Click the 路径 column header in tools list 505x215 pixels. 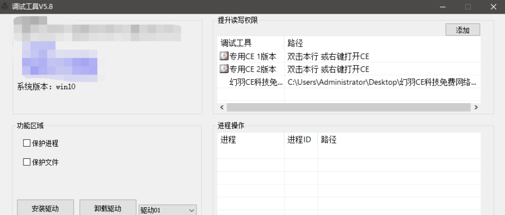(295, 43)
